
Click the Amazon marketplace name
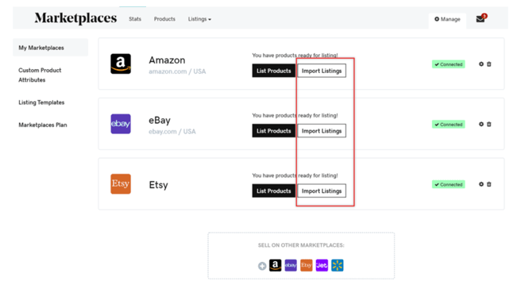click(x=167, y=60)
